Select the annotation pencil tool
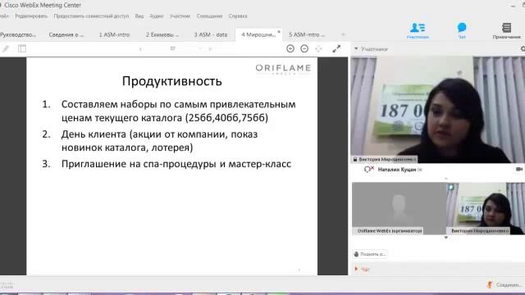Viewport: 525px width, 295px height. [6, 49]
